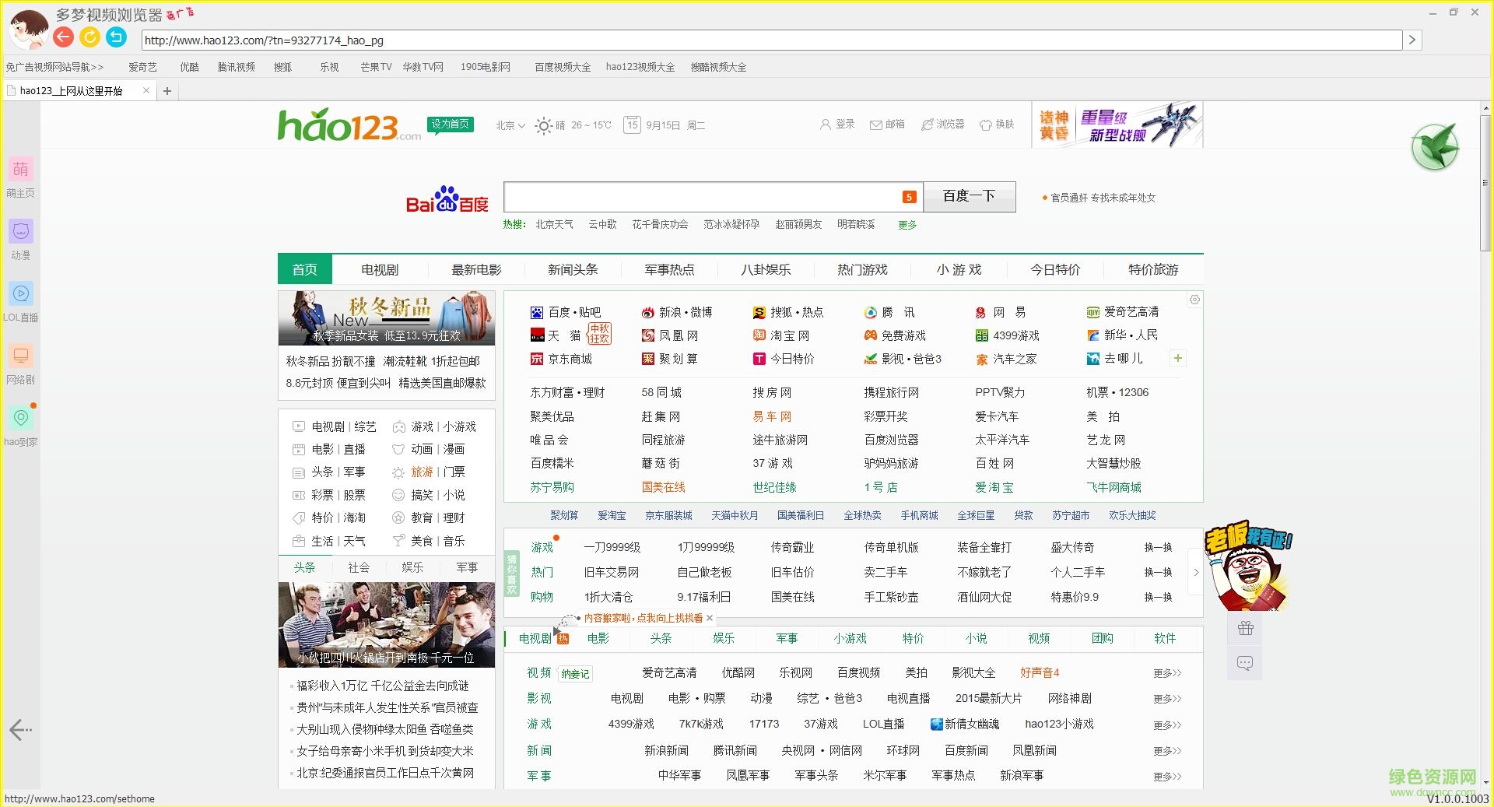Switch to the 电视剧 navigation tab
This screenshot has width=1494, height=807.
(379, 269)
